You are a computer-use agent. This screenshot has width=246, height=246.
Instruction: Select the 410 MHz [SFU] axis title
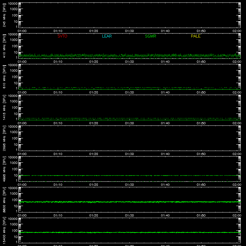click(4, 46)
